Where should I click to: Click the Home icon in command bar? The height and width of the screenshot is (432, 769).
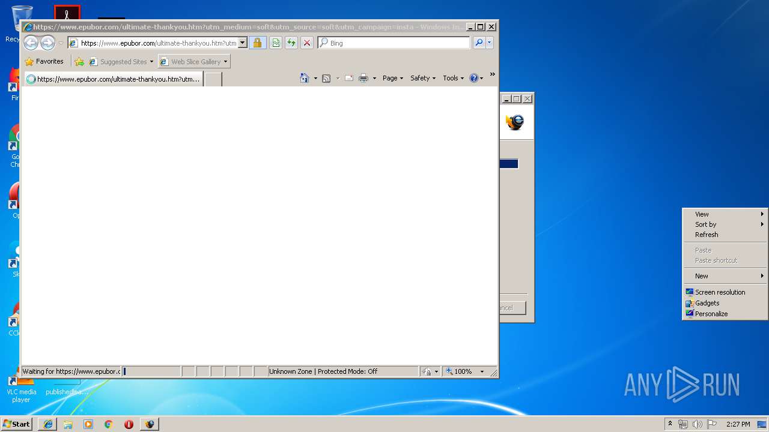(304, 78)
